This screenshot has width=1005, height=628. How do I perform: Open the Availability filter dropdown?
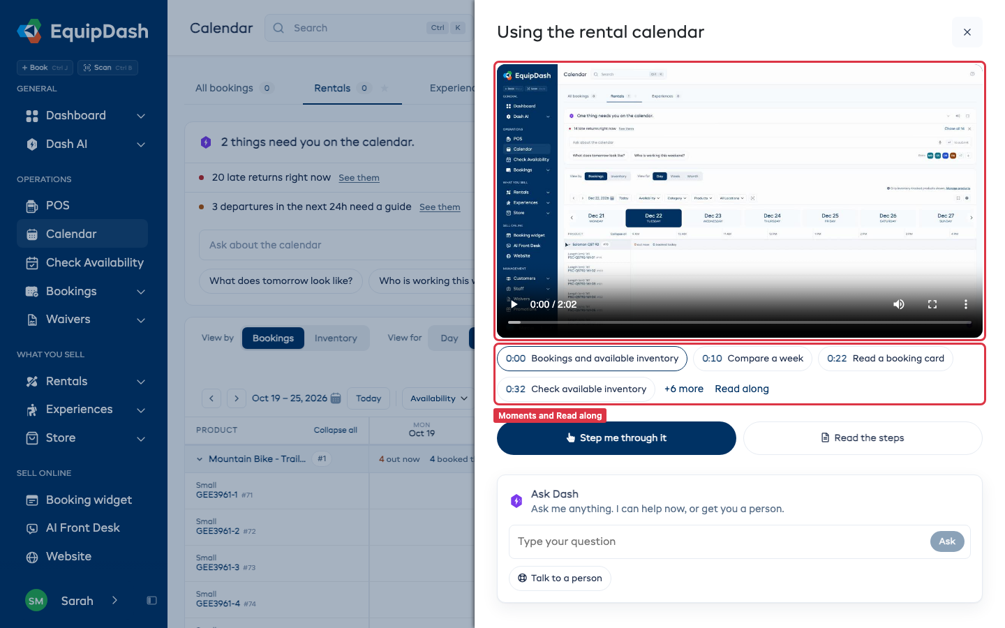click(x=438, y=398)
